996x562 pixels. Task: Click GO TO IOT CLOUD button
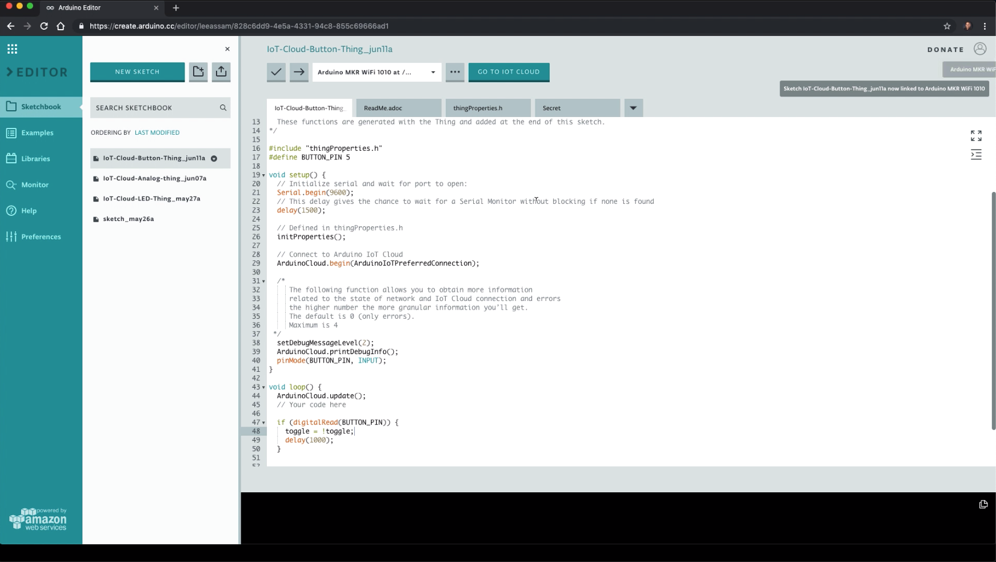(x=509, y=72)
